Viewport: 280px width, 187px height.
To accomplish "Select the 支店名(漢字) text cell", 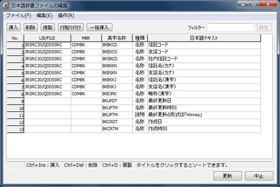I will (204, 87).
